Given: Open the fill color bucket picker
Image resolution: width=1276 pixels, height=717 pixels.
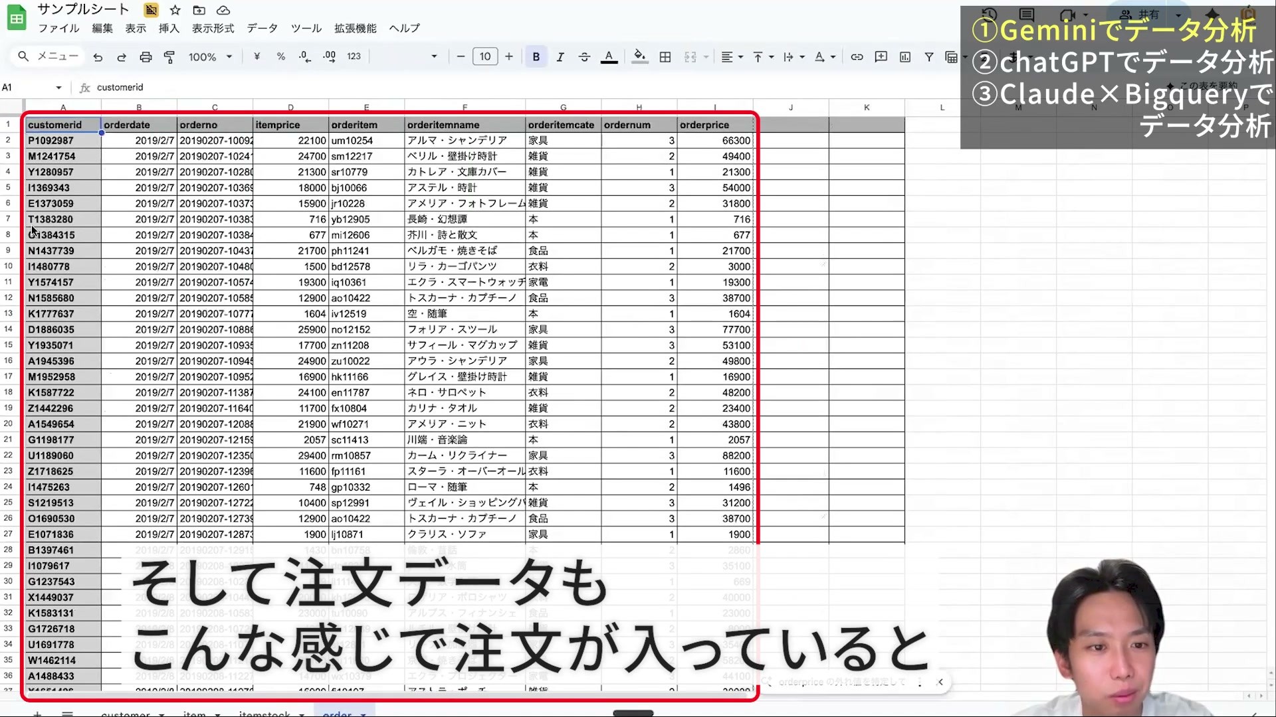Looking at the screenshot, I should point(639,56).
